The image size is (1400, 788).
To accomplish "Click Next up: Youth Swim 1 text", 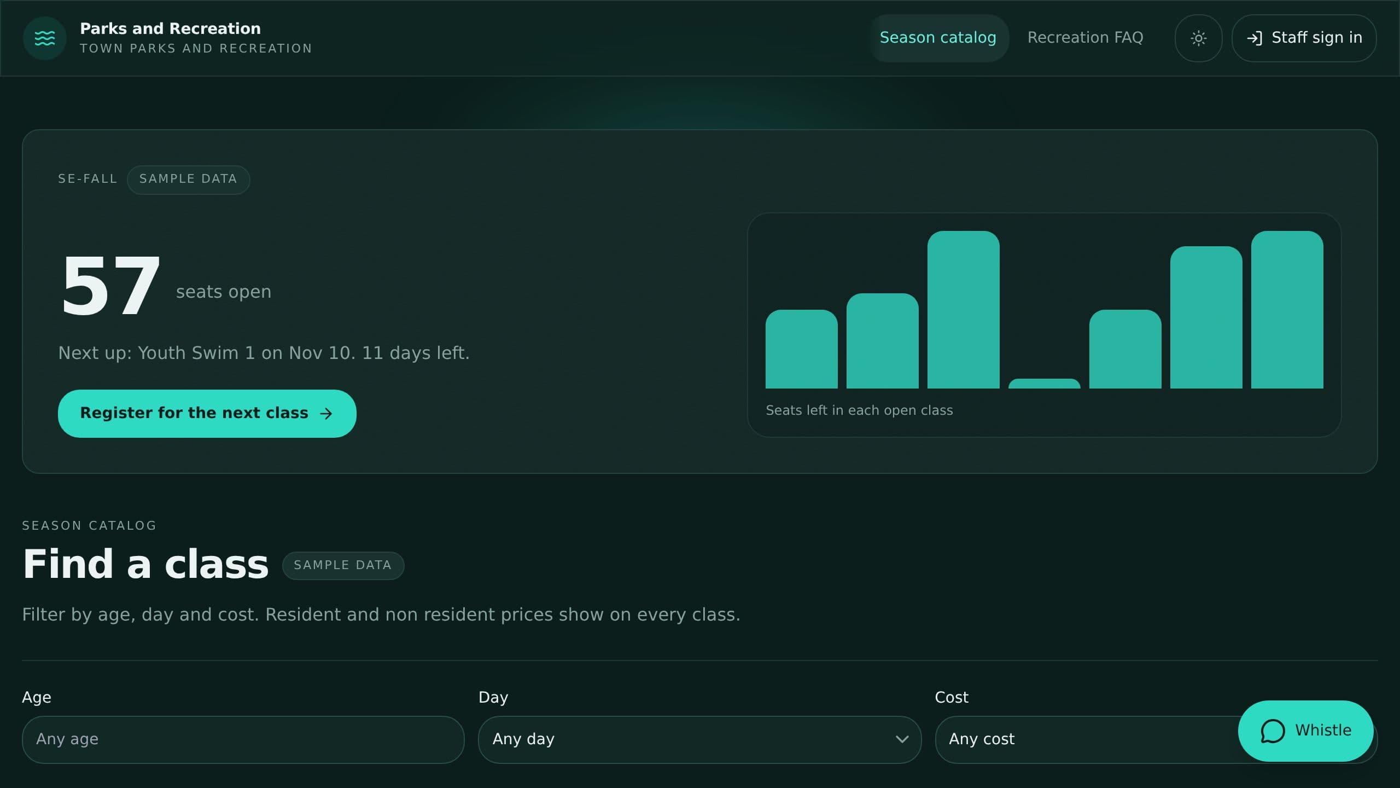I will [x=264, y=353].
